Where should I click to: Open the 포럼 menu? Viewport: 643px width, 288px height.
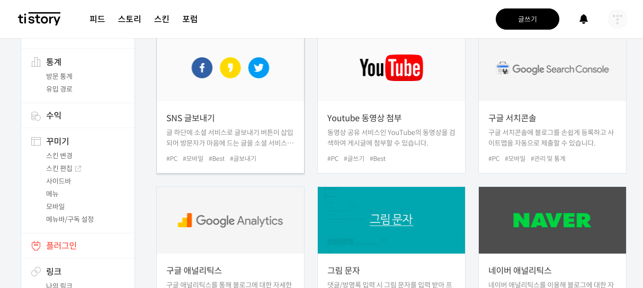[x=190, y=19]
